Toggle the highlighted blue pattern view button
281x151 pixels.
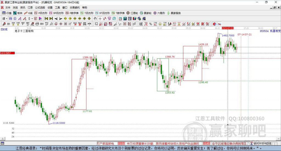10,19
